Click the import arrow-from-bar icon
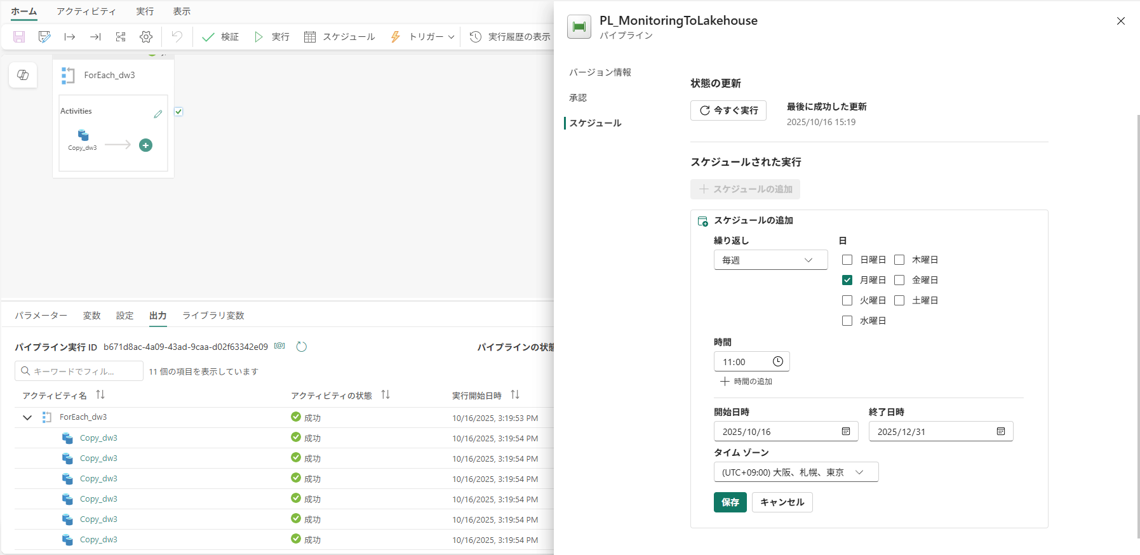This screenshot has width=1140, height=555. click(70, 37)
